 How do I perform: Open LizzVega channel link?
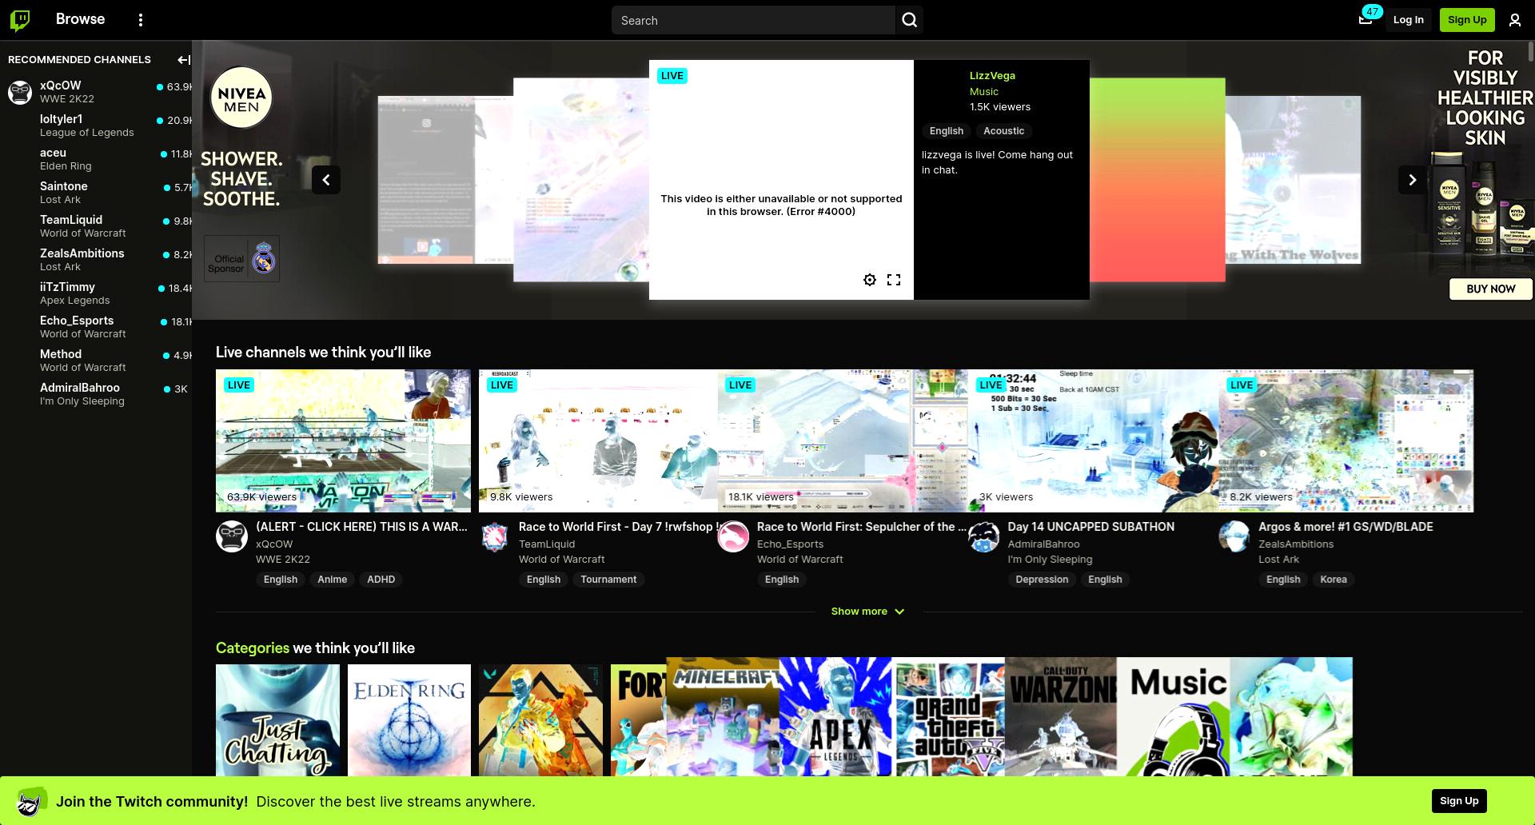click(992, 75)
